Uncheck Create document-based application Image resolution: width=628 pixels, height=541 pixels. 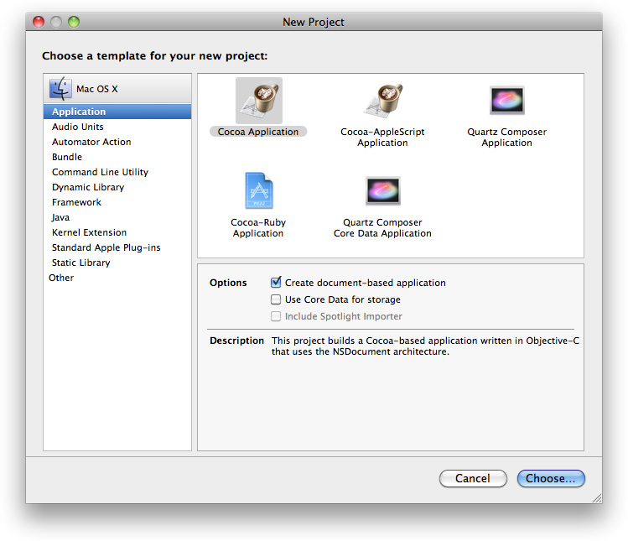click(x=276, y=283)
